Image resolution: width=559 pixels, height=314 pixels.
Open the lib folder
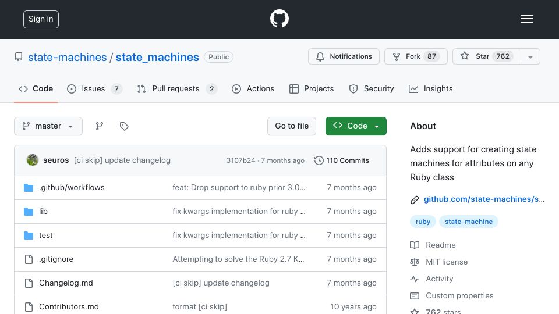pyautogui.click(x=43, y=212)
